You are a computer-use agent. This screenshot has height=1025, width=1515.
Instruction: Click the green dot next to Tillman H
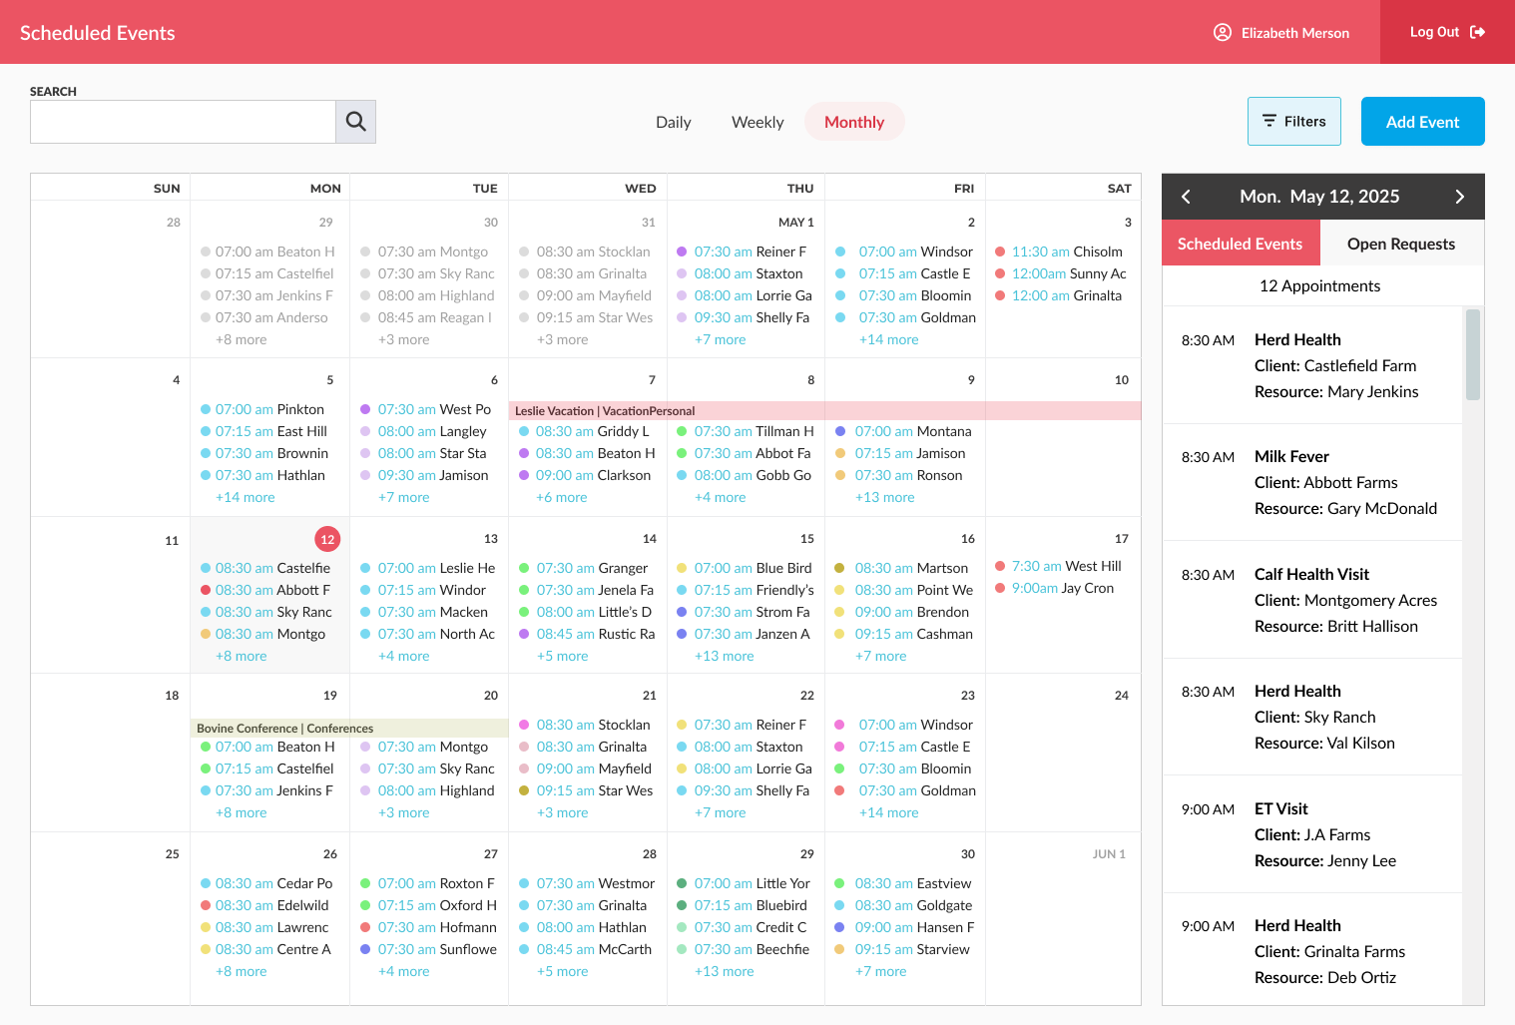click(682, 431)
